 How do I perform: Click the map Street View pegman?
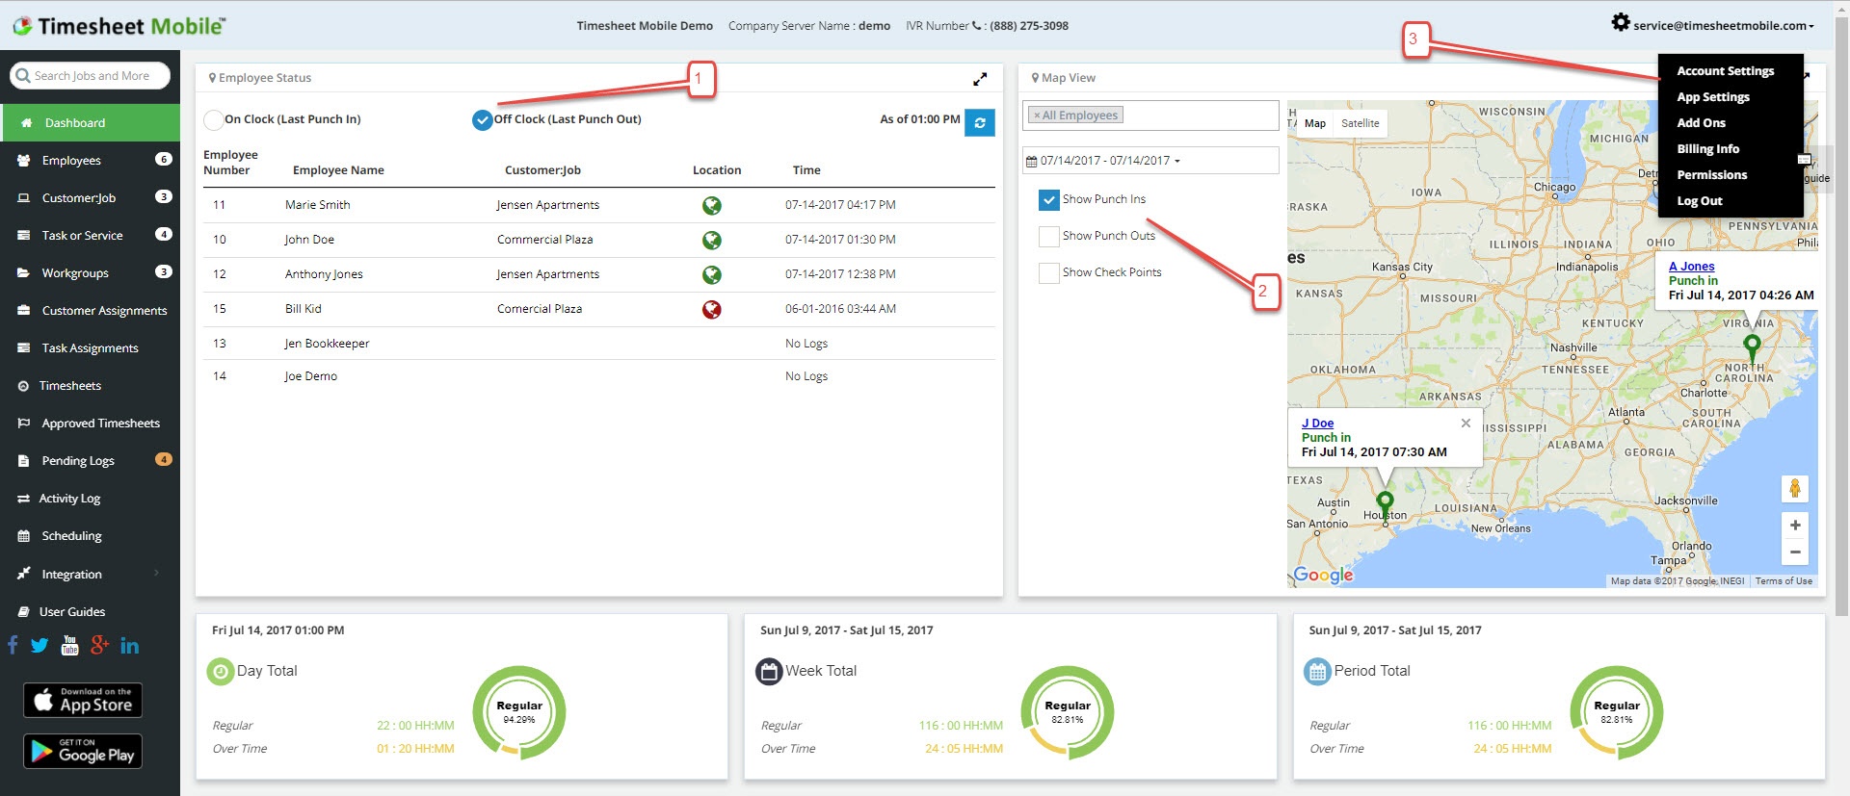coord(1795,489)
